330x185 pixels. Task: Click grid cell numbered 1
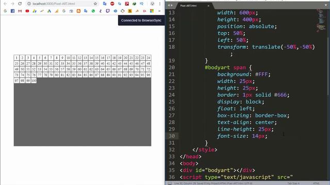point(16,58)
